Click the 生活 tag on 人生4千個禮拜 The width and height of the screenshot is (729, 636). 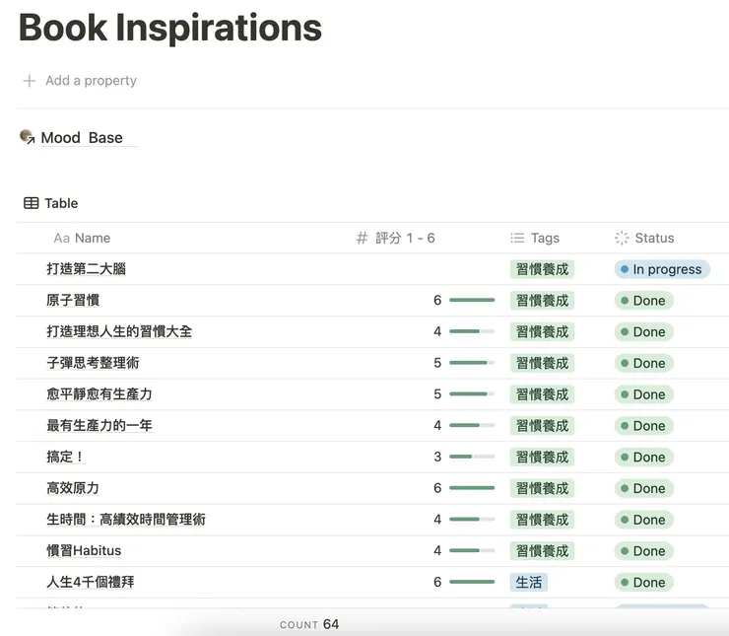tap(529, 582)
